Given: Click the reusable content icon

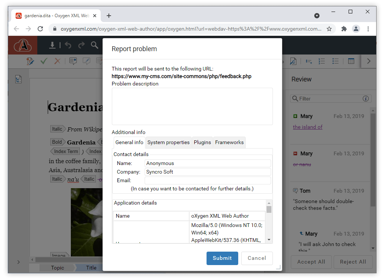Looking at the screenshot, I should point(293,61).
